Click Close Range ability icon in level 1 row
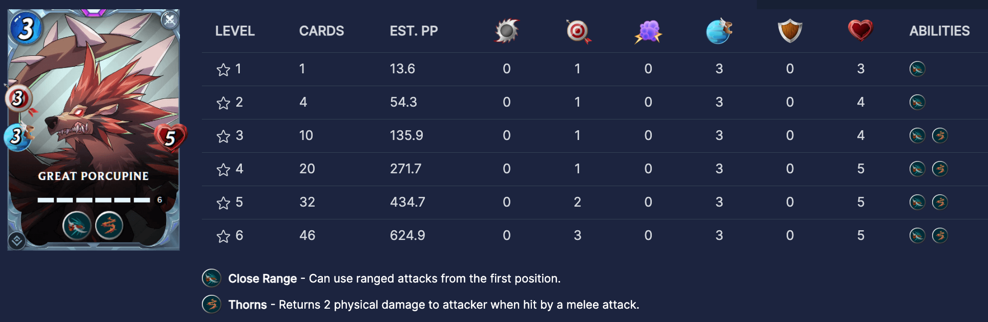This screenshot has height=322, width=988. pyautogui.click(x=917, y=69)
